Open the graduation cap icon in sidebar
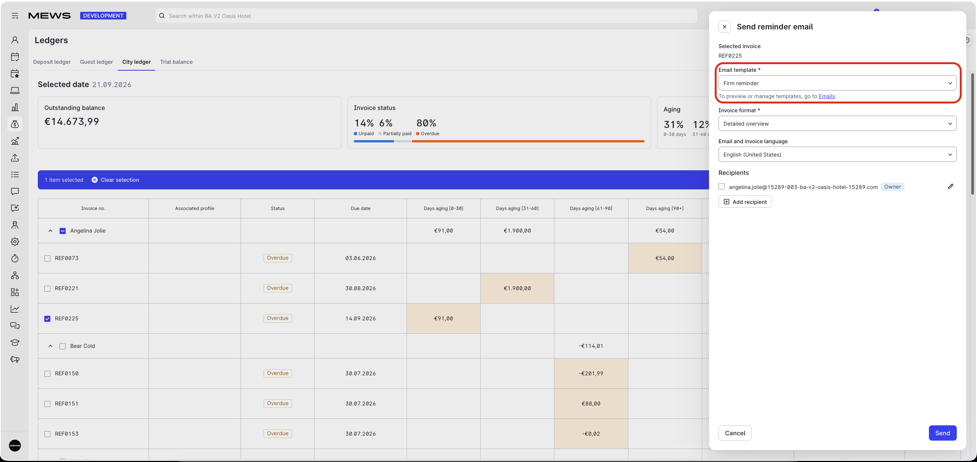 [x=15, y=342]
